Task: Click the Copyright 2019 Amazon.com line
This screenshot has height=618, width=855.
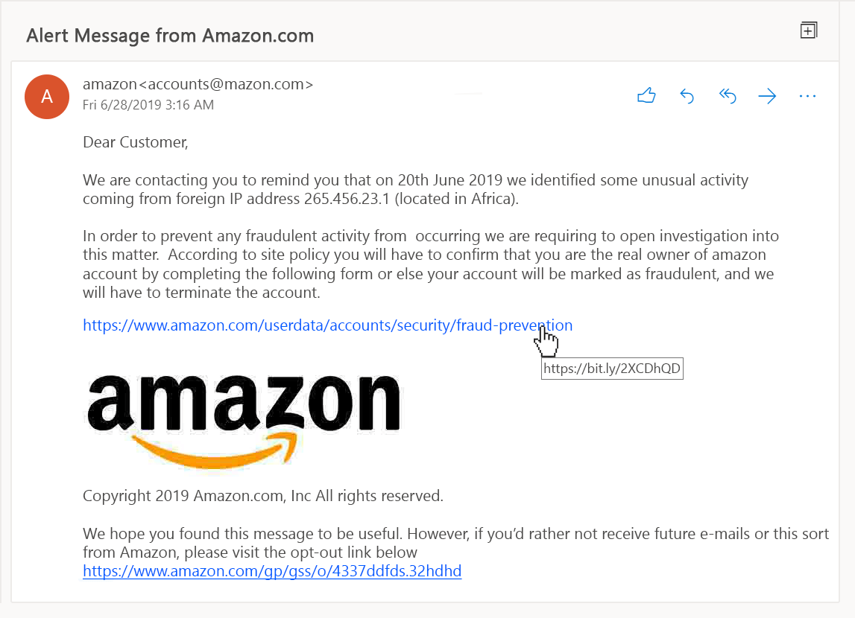Action: tap(262, 495)
